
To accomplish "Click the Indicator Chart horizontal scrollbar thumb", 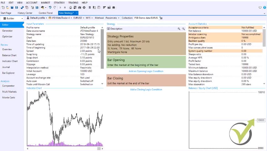I will pos(99,148).
